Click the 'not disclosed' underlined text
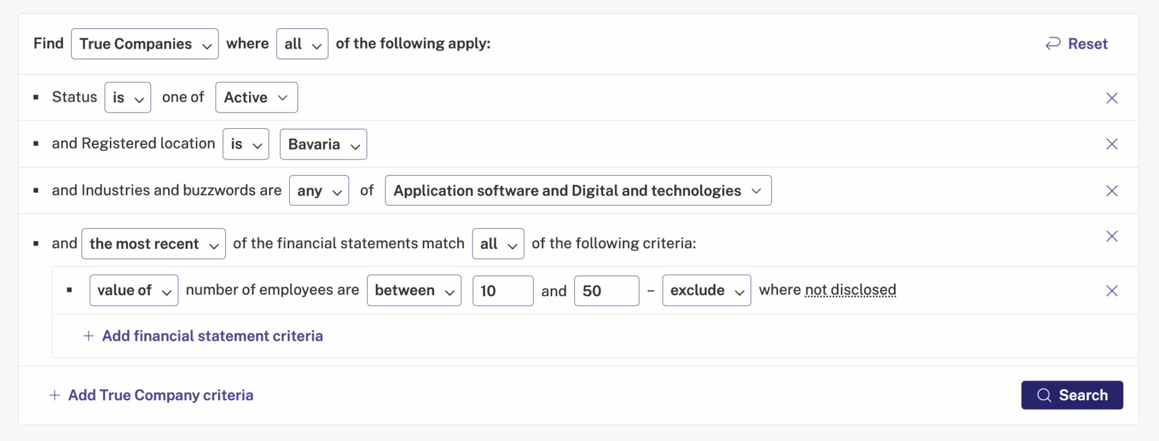Viewport: 1159px width, 441px height. 850,290
